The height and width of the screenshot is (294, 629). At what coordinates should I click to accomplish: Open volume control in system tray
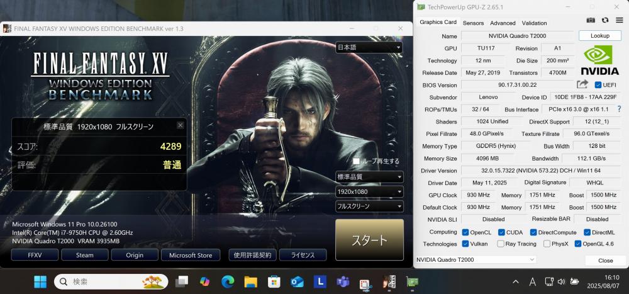[562, 281]
